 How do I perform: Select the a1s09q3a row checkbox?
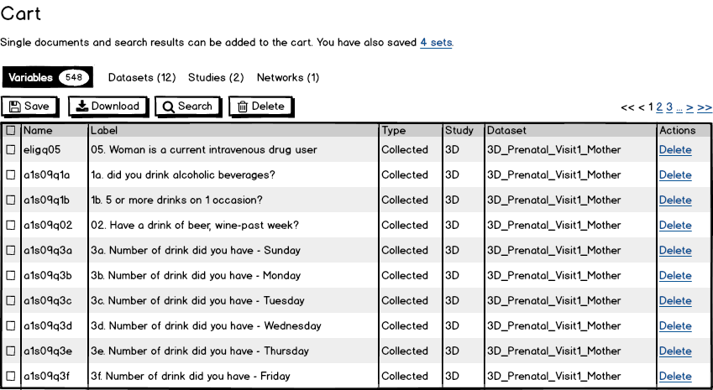pos(11,251)
